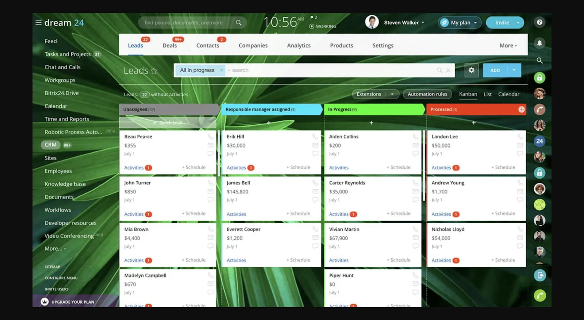Expand the Invite button dropdown arrow
The image size is (584, 320).
518,23
